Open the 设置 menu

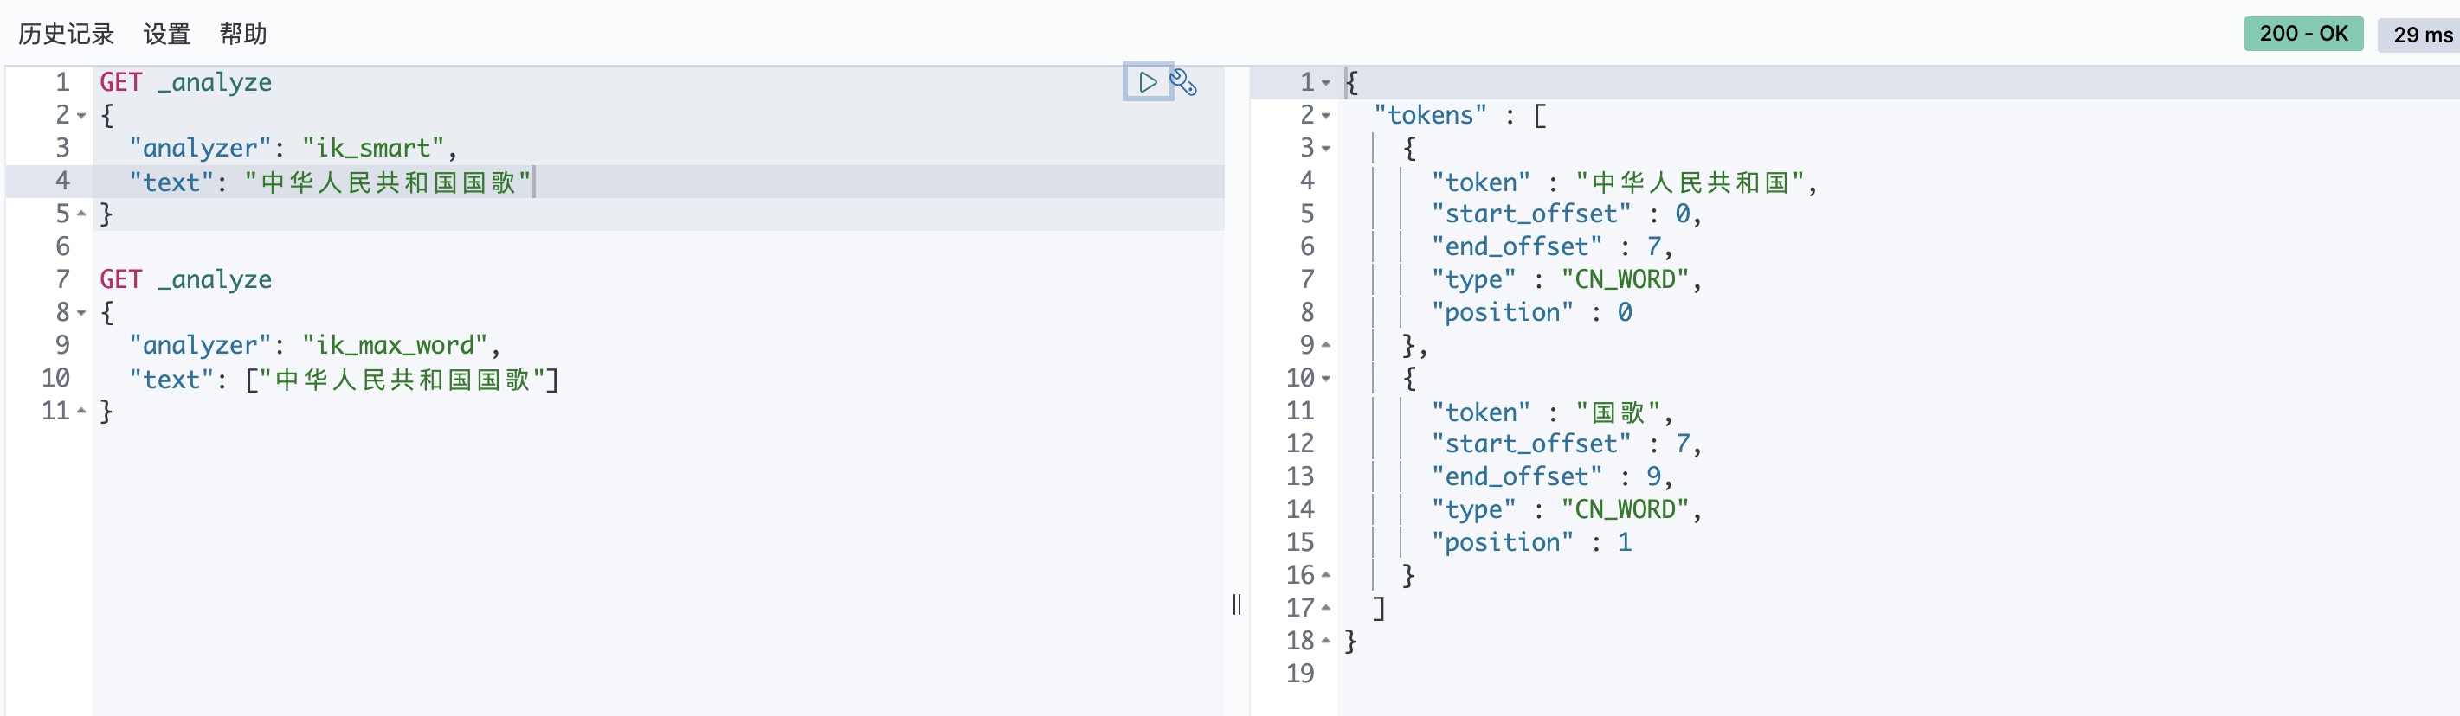(x=167, y=35)
